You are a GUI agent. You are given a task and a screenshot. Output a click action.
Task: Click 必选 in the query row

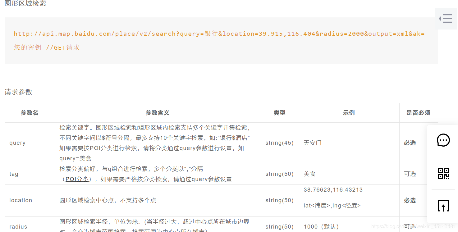[x=410, y=143]
